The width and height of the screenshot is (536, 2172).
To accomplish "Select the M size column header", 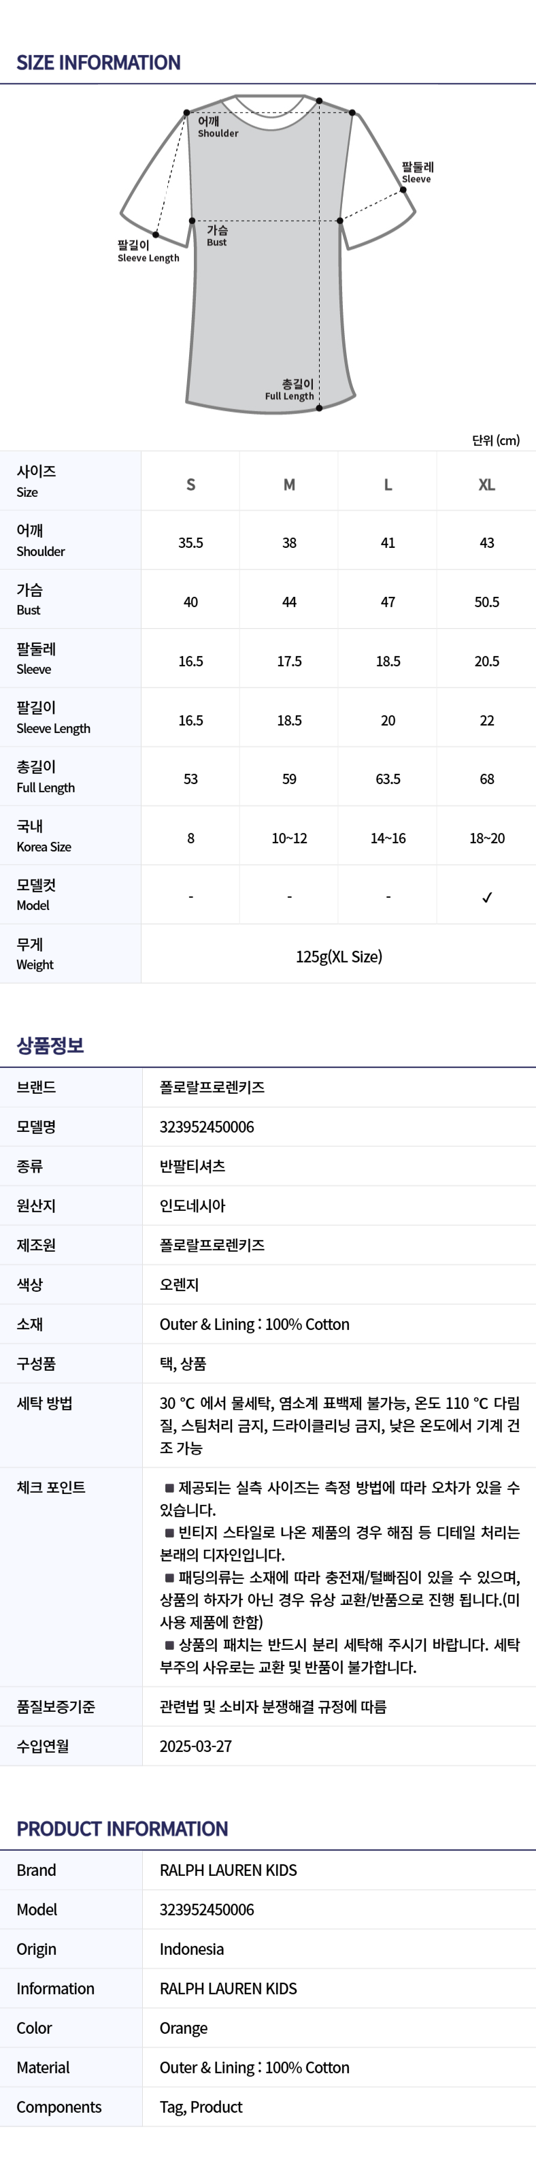I will click(x=289, y=484).
